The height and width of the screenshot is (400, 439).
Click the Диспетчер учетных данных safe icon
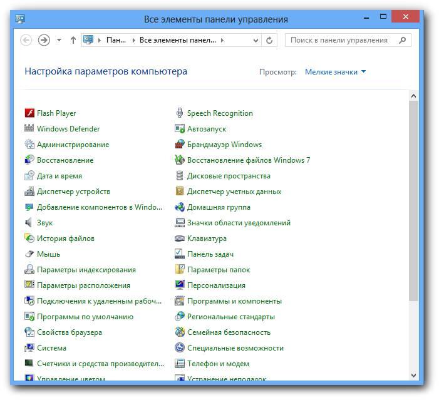tap(180, 191)
